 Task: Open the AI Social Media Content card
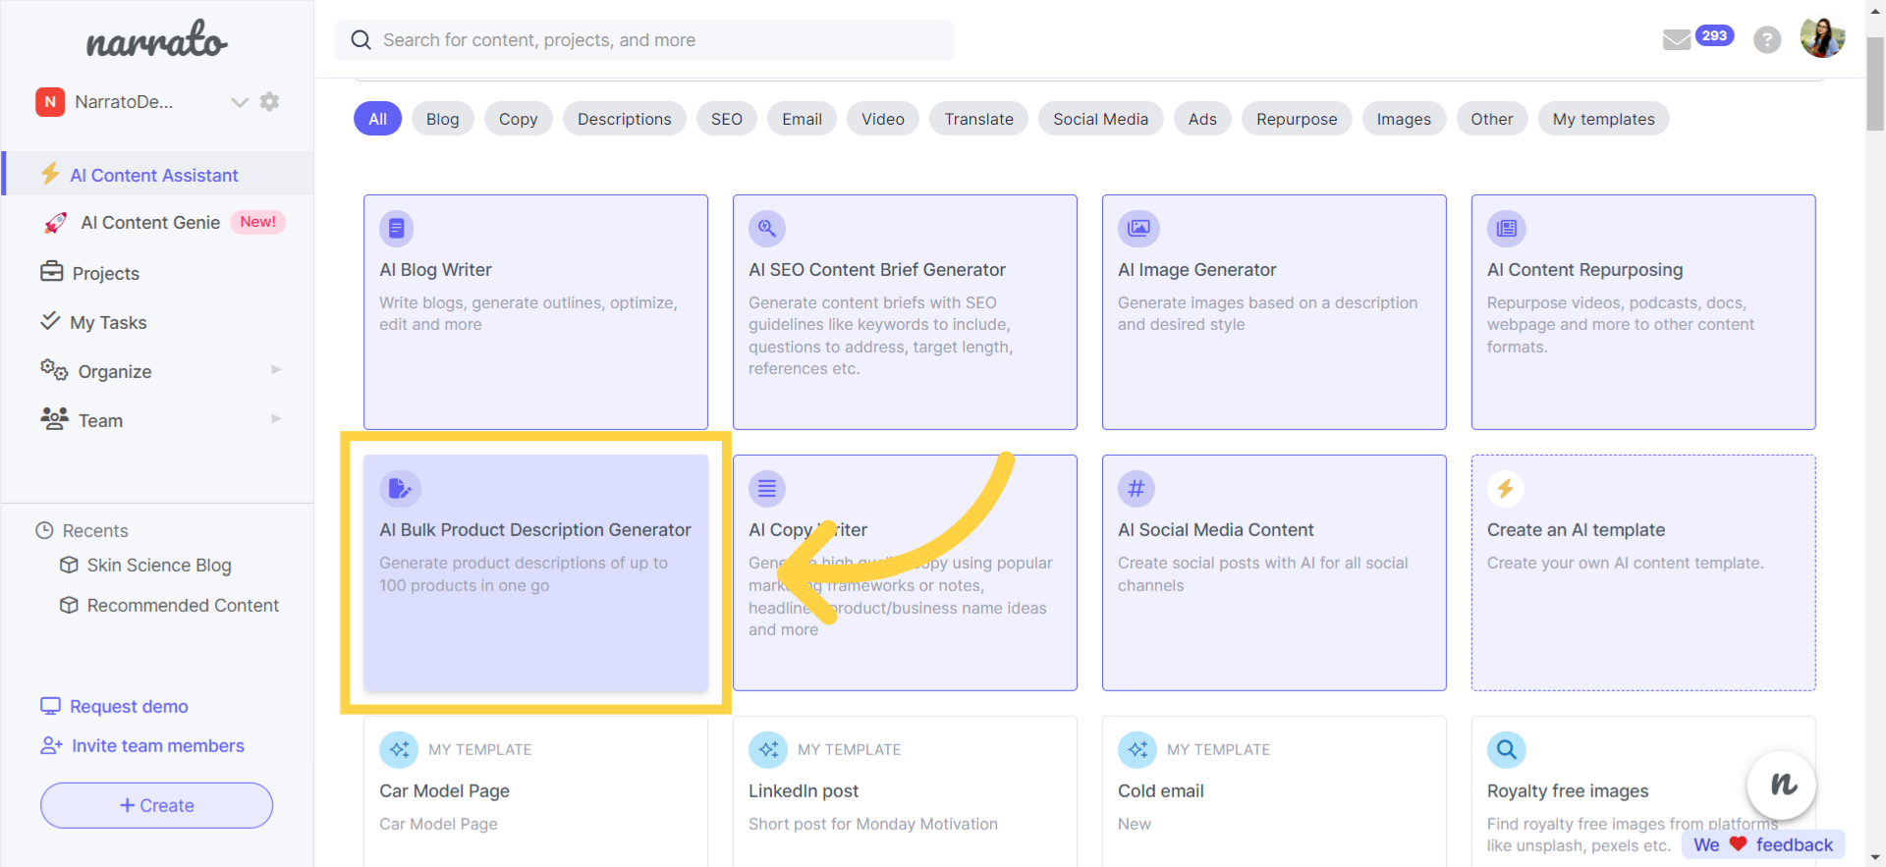coord(1274,572)
